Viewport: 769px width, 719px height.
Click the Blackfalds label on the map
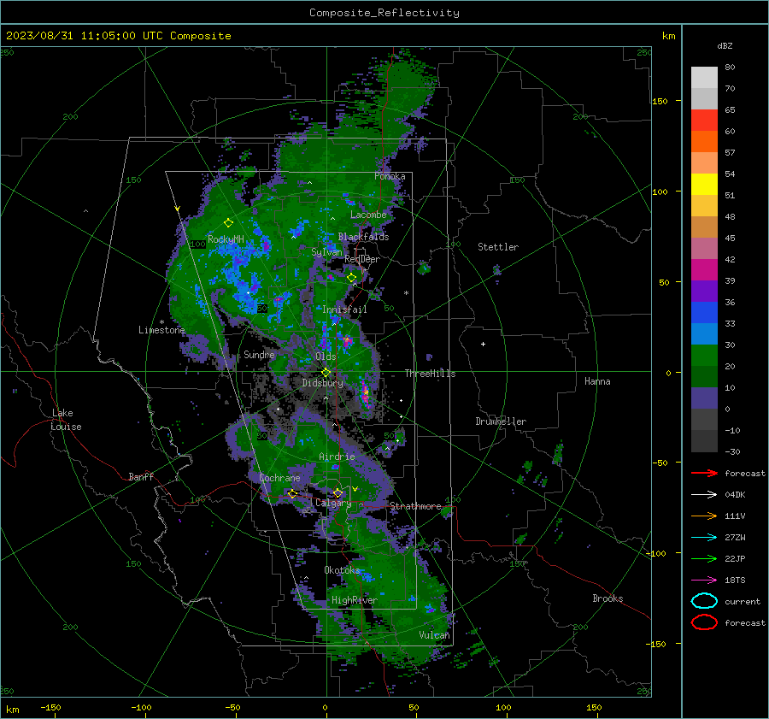click(x=363, y=237)
